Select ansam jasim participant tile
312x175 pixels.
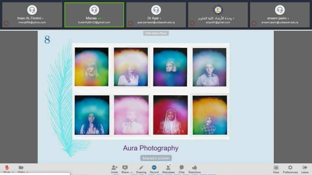click(280, 15)
